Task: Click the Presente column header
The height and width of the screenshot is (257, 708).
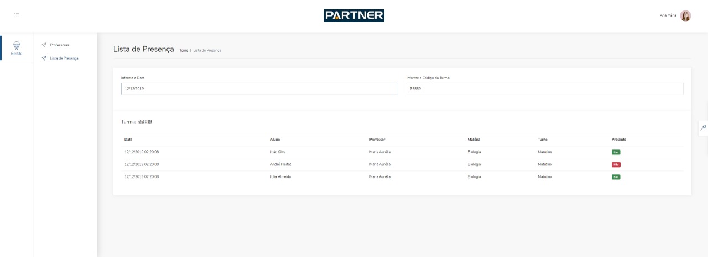Action: [619, 140]
